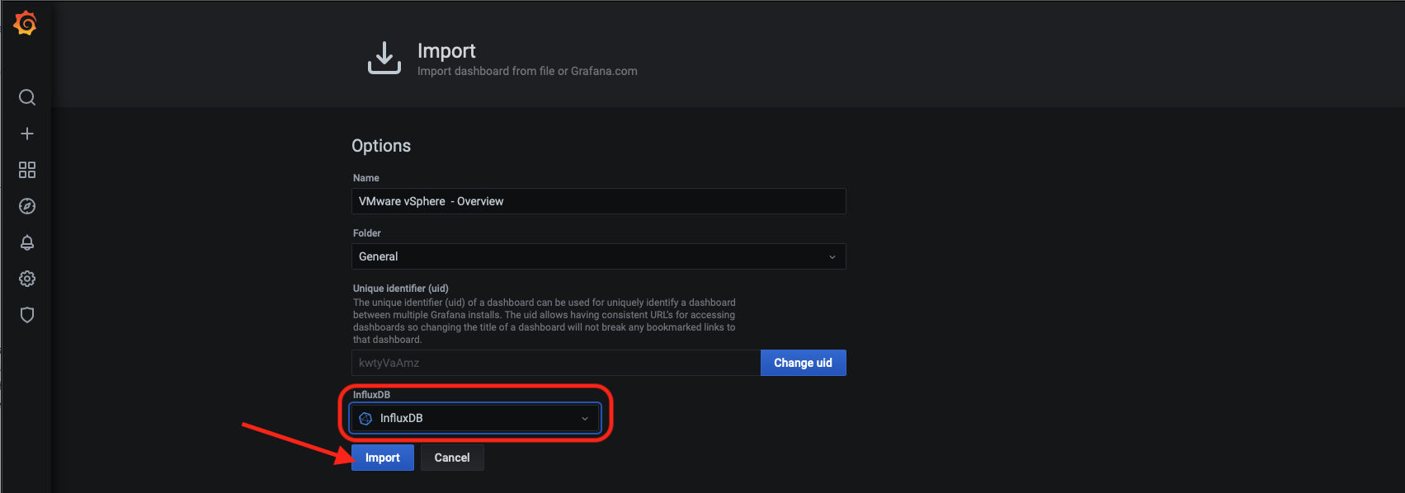
Task: Click the Folder dropdown chevron arrow
Action: (x=832, y=257)
